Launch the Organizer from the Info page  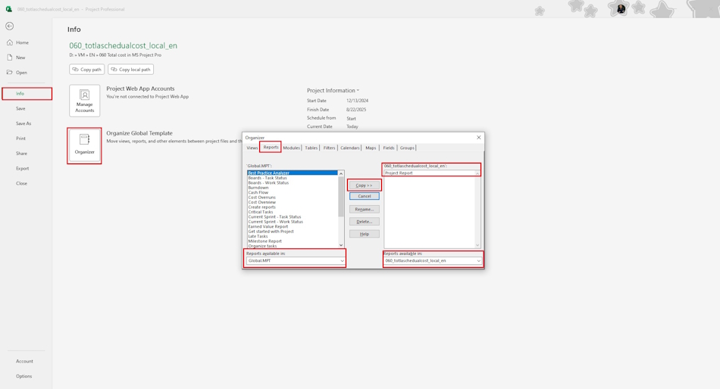[84, 146]
